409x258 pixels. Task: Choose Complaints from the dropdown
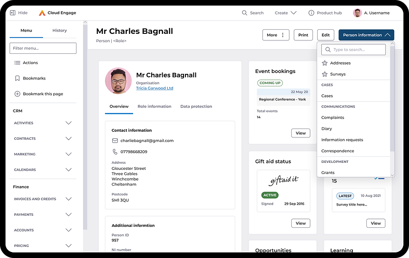click(x=332, y=117)
